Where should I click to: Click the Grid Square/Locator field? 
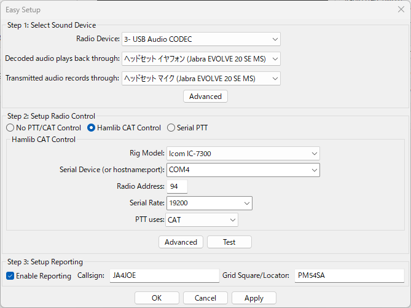pyautogui.click(x=349, y=275)
